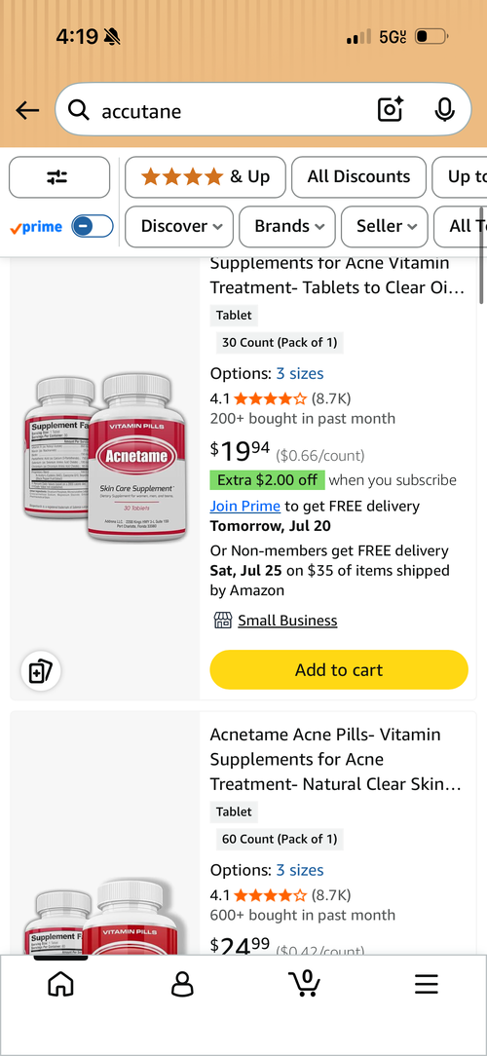The image size is (487, 1056).
Task: Tap the back arrow icon
Action: click(x=27, y=110)
